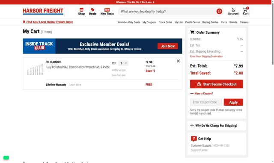Image resolution: width=274 pixels, height=163 pixels.
Task: Click the coupon code error message
Action: click(216, 112)
